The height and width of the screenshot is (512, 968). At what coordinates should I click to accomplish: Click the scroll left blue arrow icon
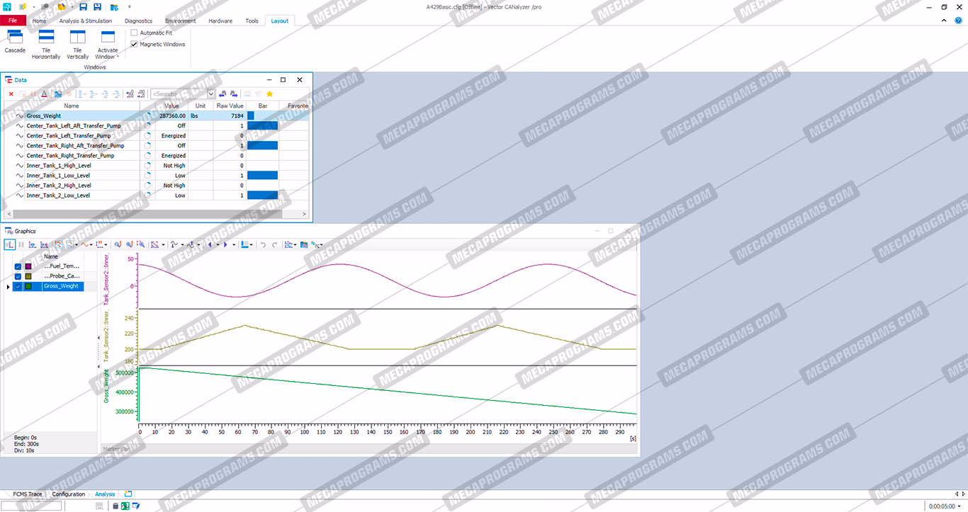(x=211, y=244)
